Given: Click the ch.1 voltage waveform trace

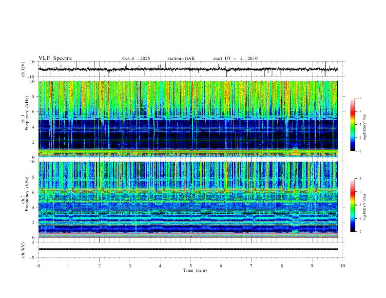Looking at the screenshot, I should click(188, 69).
